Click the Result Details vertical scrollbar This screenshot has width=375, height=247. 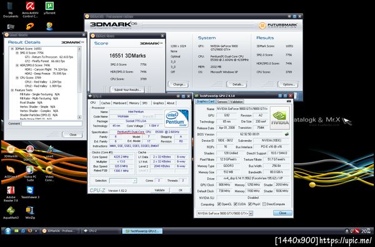[79, 83]
